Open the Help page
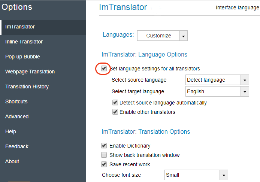 (x=10, y=131)
